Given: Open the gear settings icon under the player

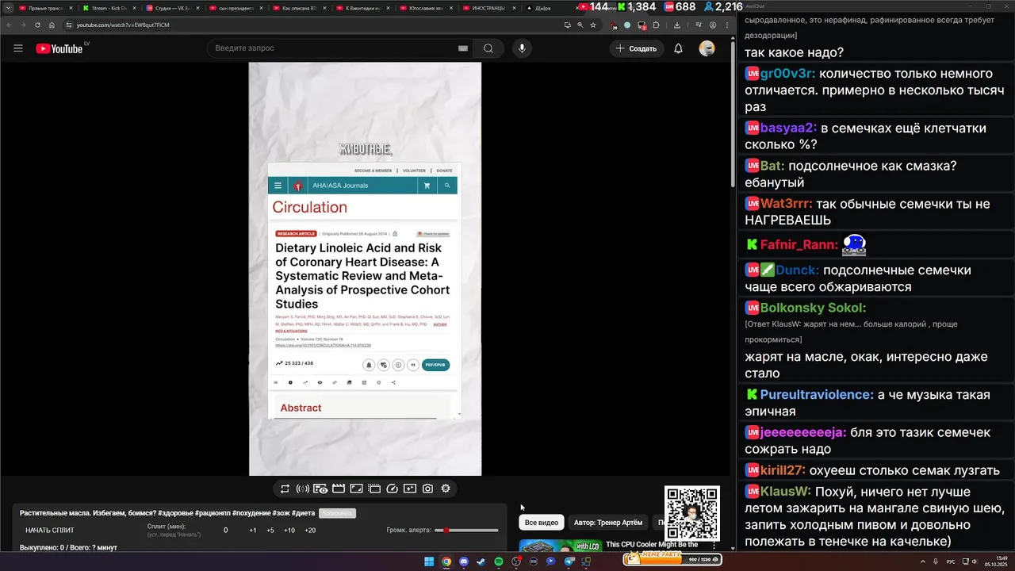Looking at the screenshot, I should tap(446, 489).
